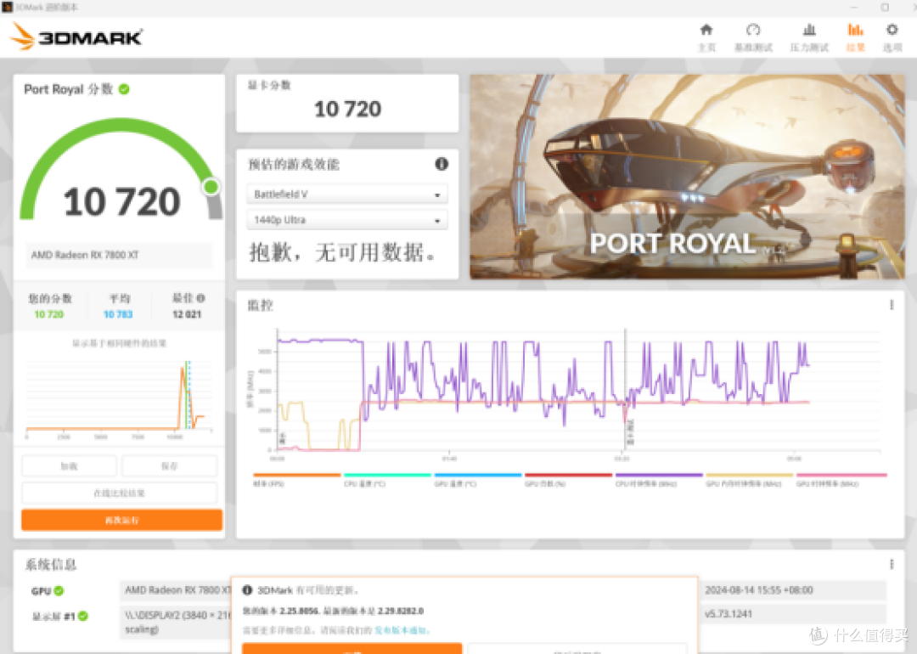Click the info icon in the update notice

click(x=247, y=590)
